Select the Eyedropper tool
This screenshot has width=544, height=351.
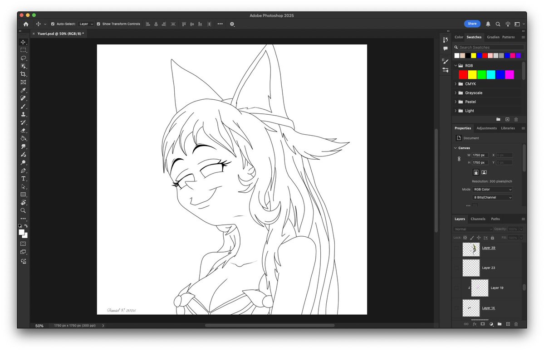[x=23, y=90]
